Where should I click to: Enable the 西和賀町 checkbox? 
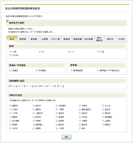click(103, 117)
